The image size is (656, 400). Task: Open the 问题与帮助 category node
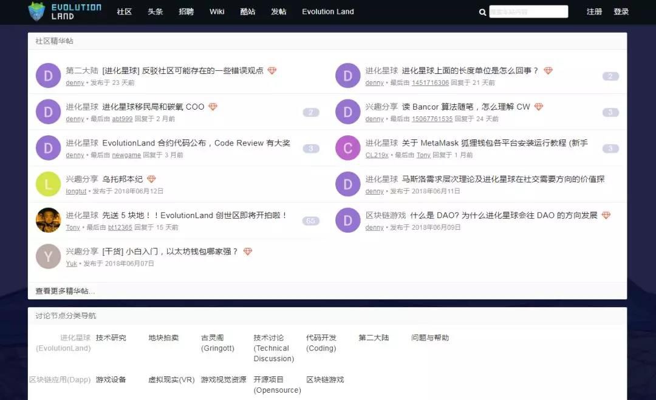click(x=430, y=338)
